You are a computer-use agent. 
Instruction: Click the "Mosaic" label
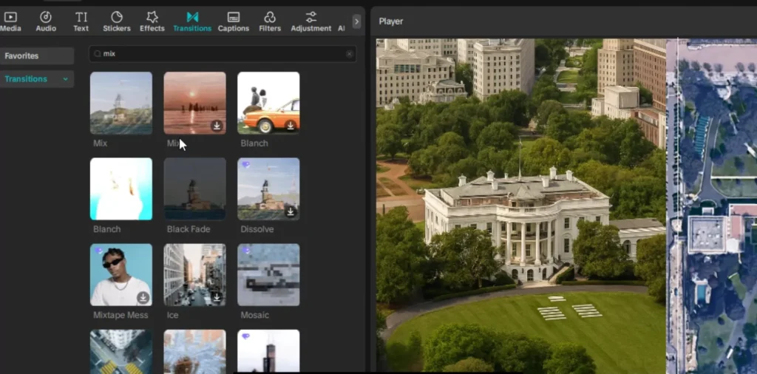[x=254, y=315]
